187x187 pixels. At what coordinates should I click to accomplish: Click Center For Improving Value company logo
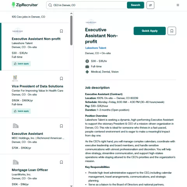tap(15, 78)
